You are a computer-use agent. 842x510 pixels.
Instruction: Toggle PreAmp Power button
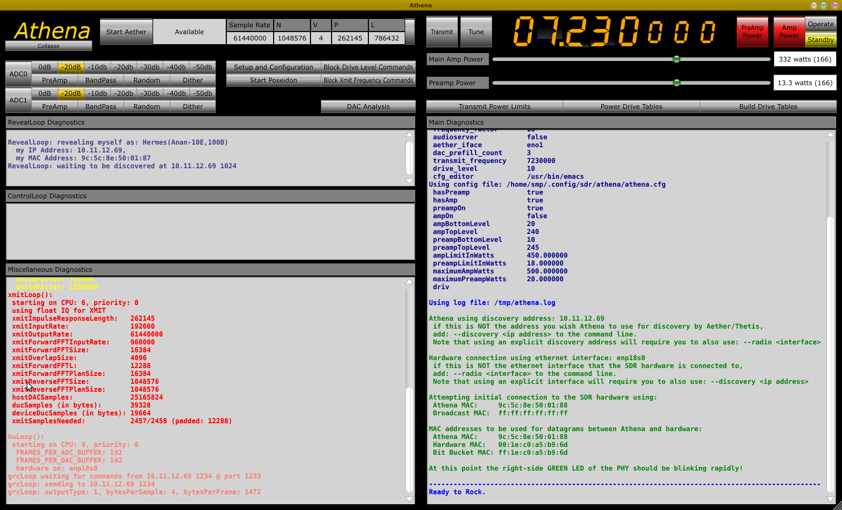753,32
